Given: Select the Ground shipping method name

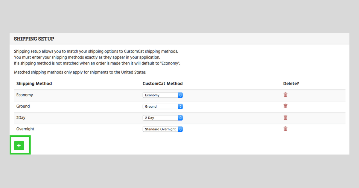Looking at the screenshot, I should pos(23,106).
